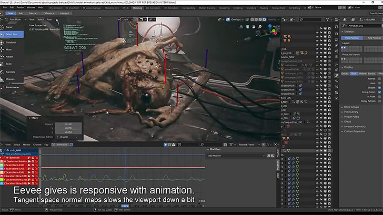Set selection mode to Subtract
Viewport: 383px width, 215px height.
click(x=33, y=14)
